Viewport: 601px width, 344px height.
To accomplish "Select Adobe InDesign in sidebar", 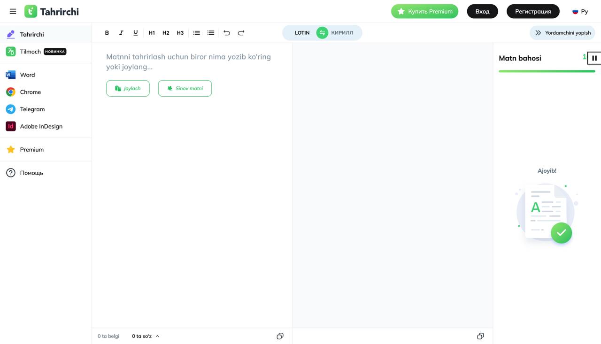I will click(x=41, y=126).
